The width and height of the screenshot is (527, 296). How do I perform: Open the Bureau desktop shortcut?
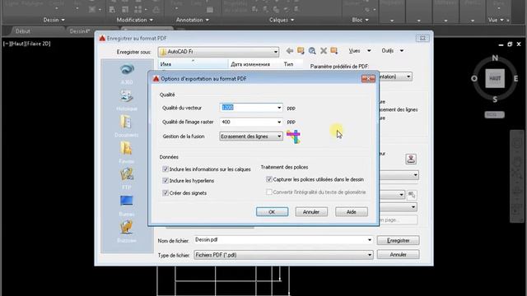[x=126, y=201]
